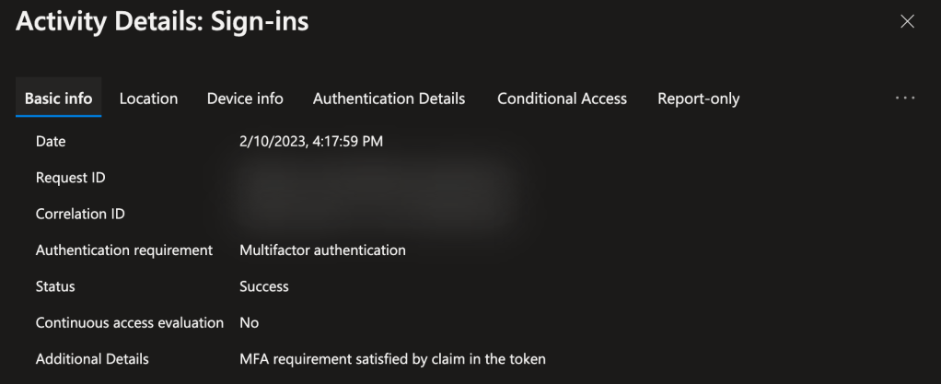
Task: Click the Authentication requirement label
Action: tap(124, 250)
